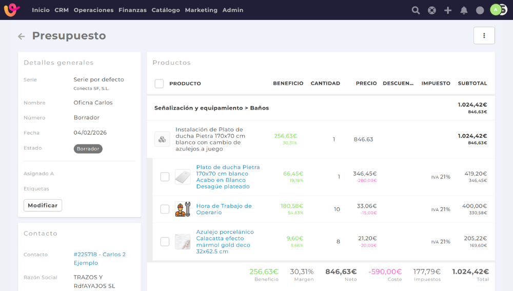
Task: Click the plus icon to add new
Action: pos(448,10)
